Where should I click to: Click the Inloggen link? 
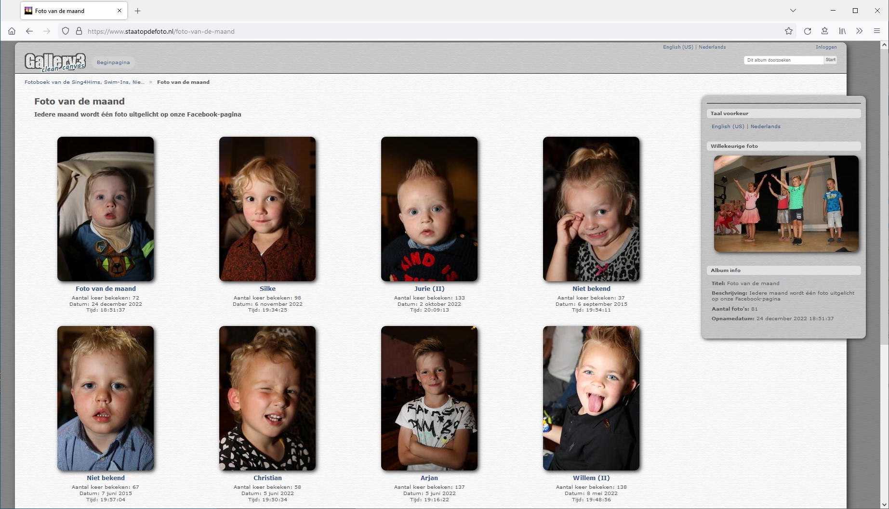[826, 47]
